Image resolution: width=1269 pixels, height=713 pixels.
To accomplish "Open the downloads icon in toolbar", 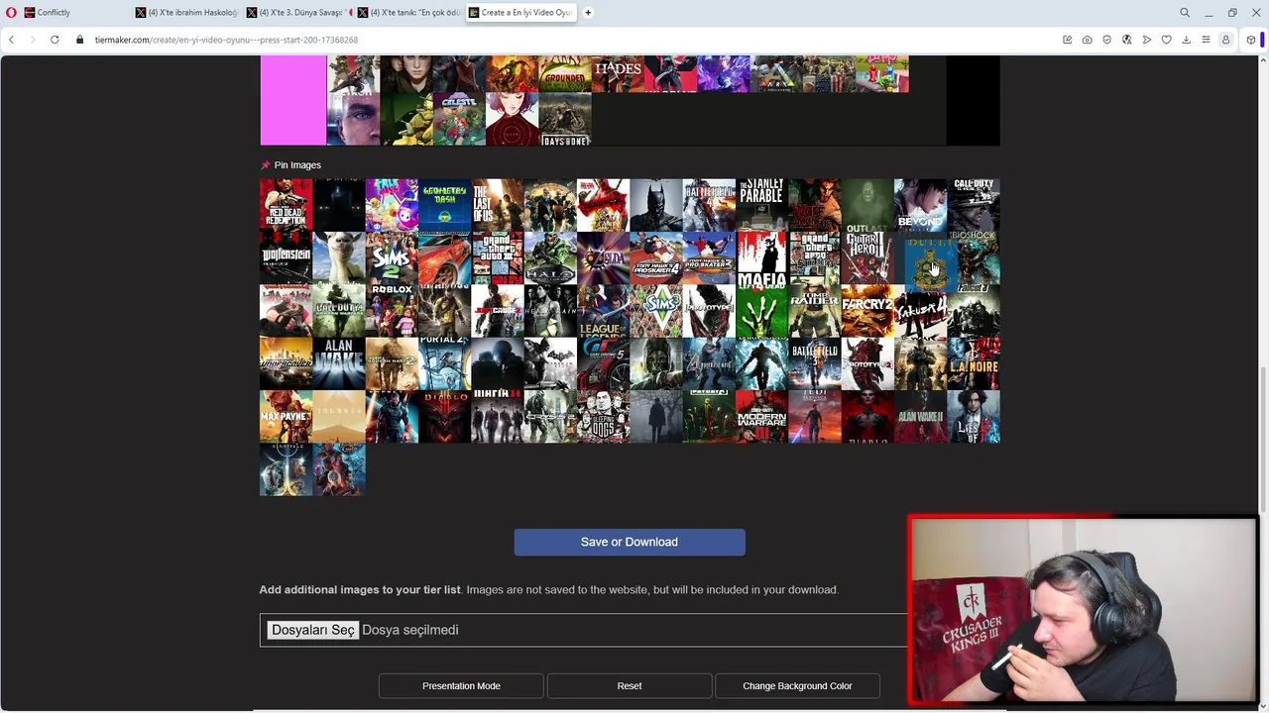I will pyautogui.click(x=1187, y=40).
